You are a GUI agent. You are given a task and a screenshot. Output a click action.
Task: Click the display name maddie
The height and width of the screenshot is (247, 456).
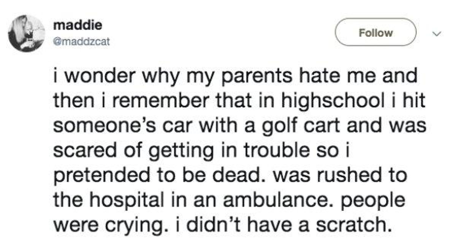click(x=77, y=25)
